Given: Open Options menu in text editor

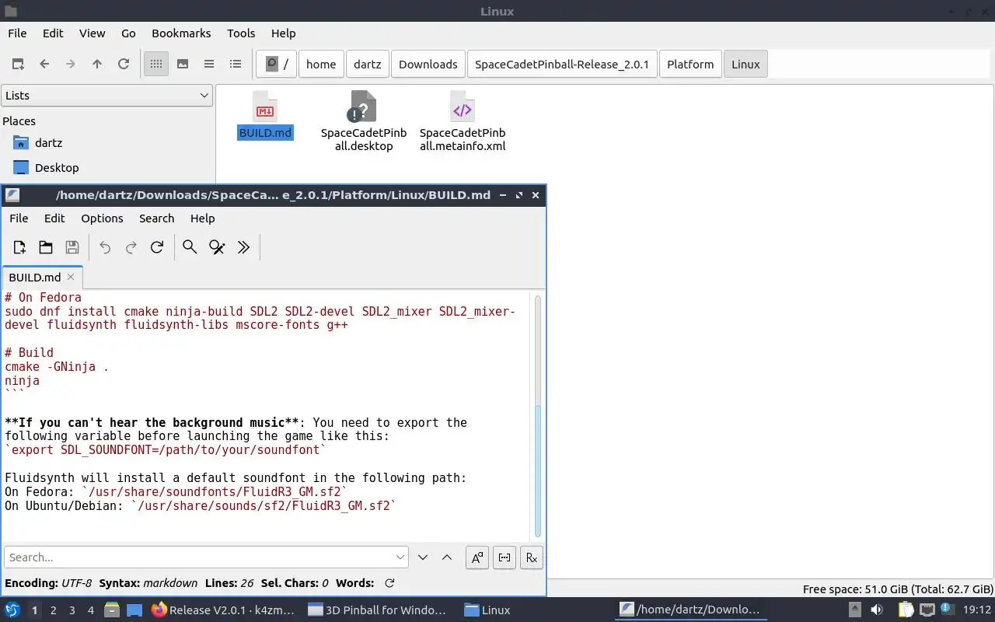Looking at the screenshot, I should 102,218.
